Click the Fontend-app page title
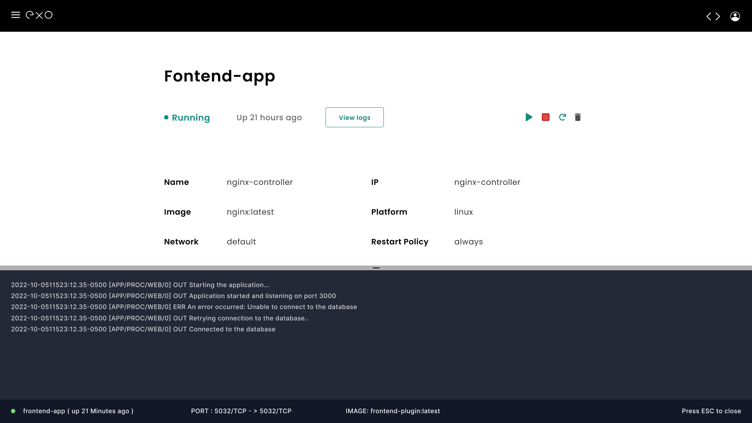 click(x=219, y=76)
